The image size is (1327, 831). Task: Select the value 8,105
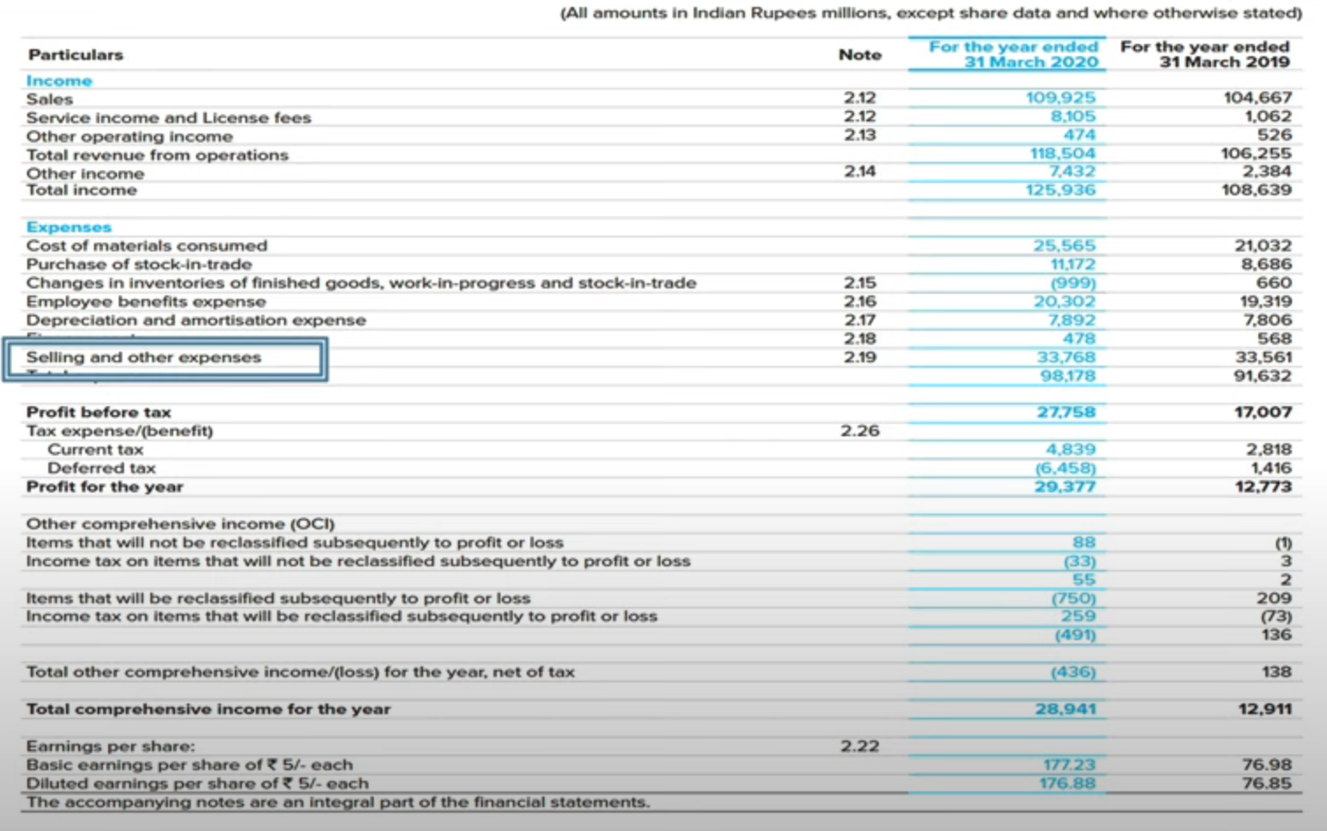click(1073, 116)
